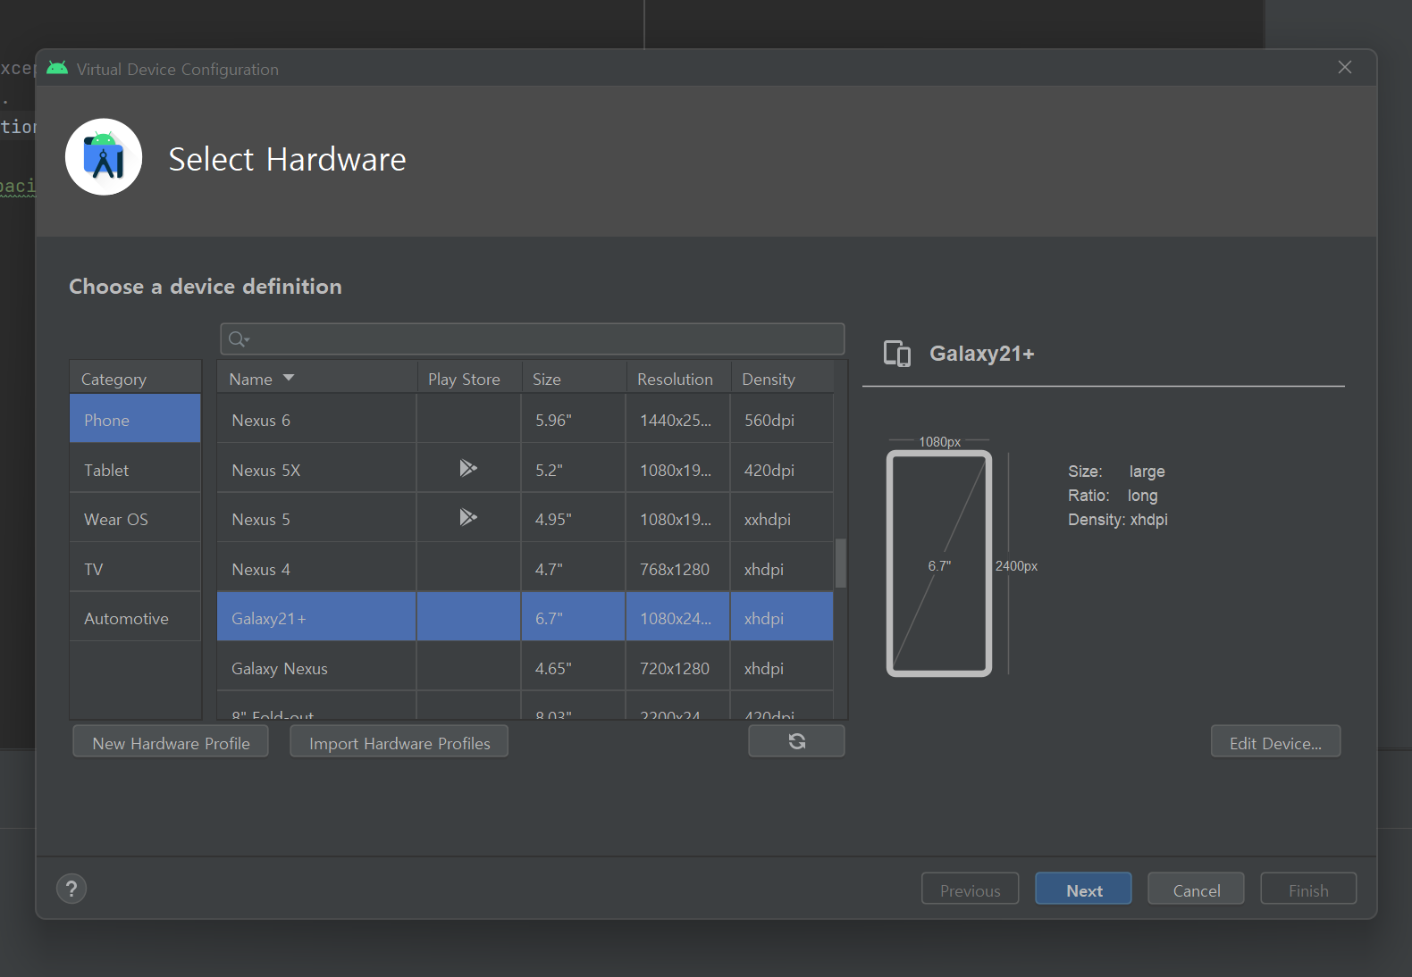Viewport: 1412px width, 977px height.
Task: Select the Galaxy Nexus device row
Action: click(x=525, y=667)
